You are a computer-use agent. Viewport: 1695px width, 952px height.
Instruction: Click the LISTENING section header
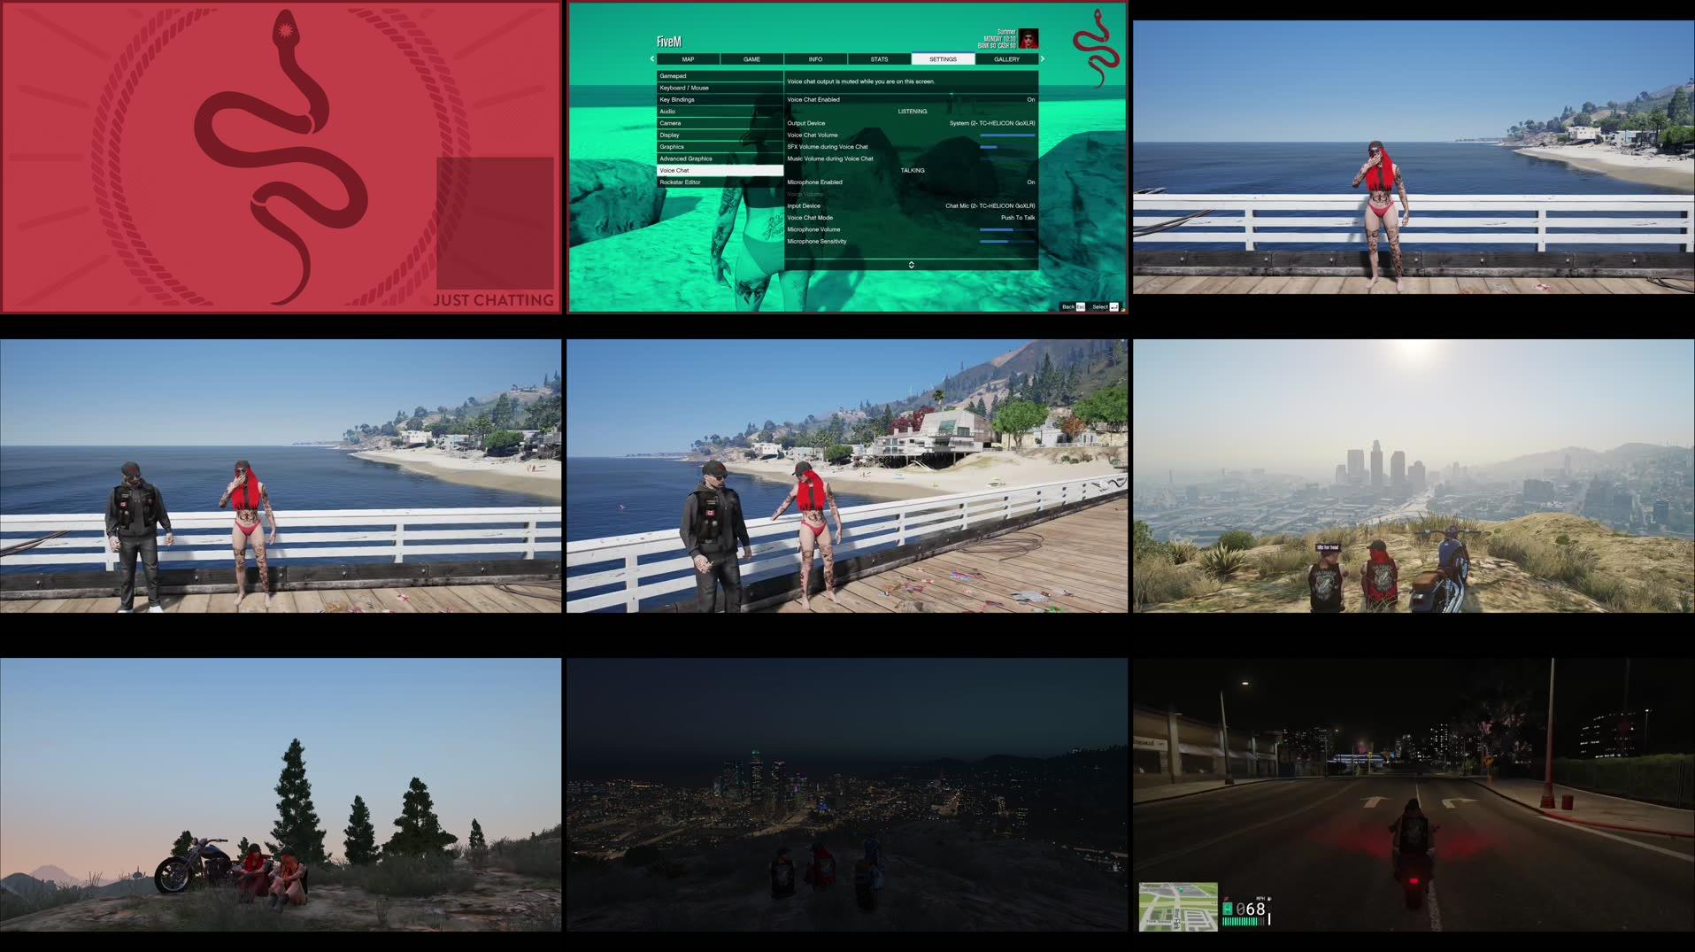point(913,112)
